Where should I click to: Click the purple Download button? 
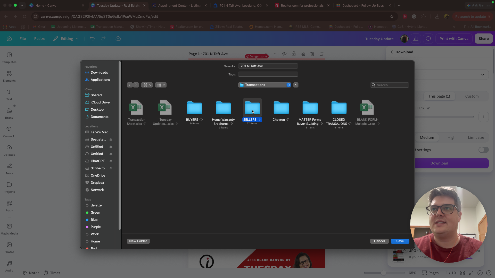(439, 163)
